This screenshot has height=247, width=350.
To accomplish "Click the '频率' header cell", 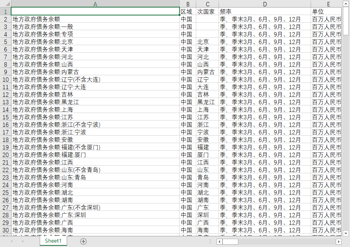I will pyautogui.click(x=265, y=11).
